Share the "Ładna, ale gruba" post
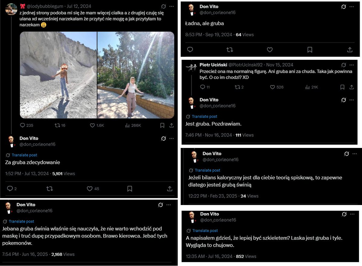The width and height of the screenshot is (362, 266). [x=350, y=50]
